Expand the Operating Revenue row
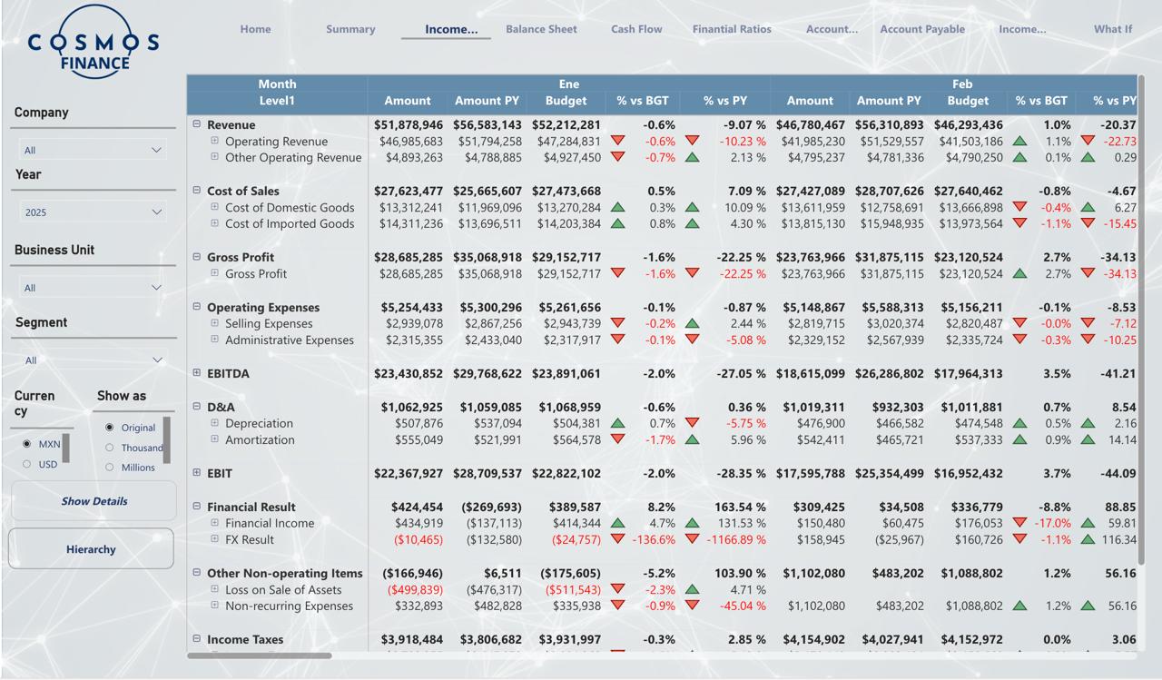The width and height of the screenshot is (1162, 680). tap(215, 141)
